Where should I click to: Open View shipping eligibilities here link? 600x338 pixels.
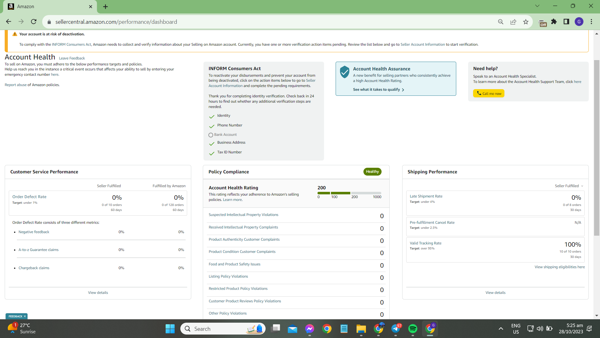pyautogui.click(x=560, y=267)
